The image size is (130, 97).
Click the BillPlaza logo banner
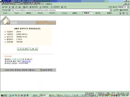pyautogui.click(x=45, y=23)
